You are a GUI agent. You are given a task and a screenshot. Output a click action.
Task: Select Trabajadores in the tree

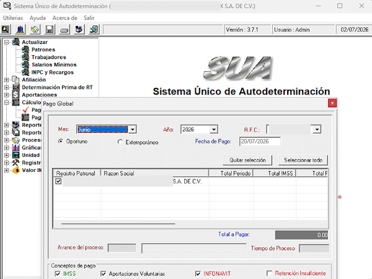point(48,57)
